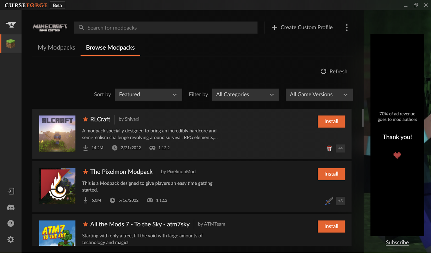The width and height of the screenshot is (431, 253).
Task: Click the star beside The Pixelmon Modpack
Action: pos(85,172)
